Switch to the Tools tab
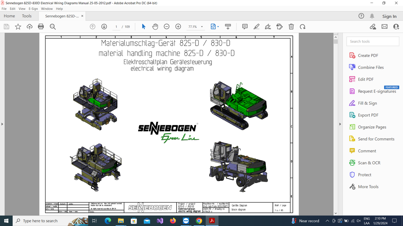 27,16
